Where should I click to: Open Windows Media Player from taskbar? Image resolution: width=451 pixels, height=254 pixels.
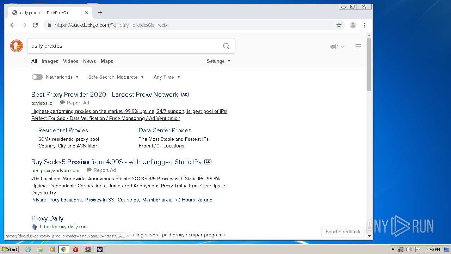pos(52,249)
